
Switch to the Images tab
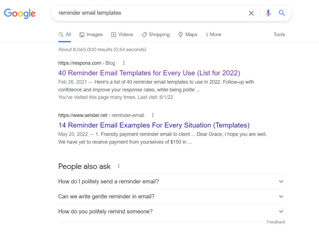pyautogui.click(x=91, y=35)
